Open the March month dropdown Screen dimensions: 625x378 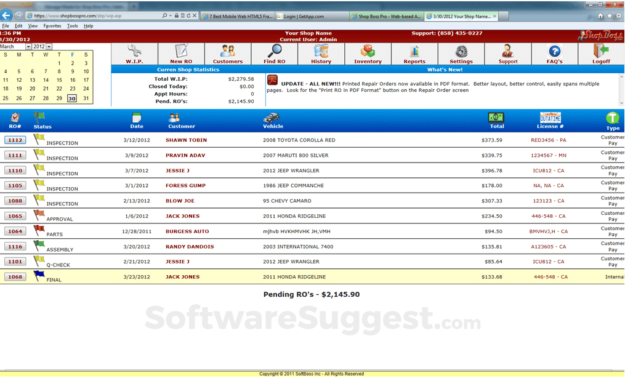(x=29, y=46)
